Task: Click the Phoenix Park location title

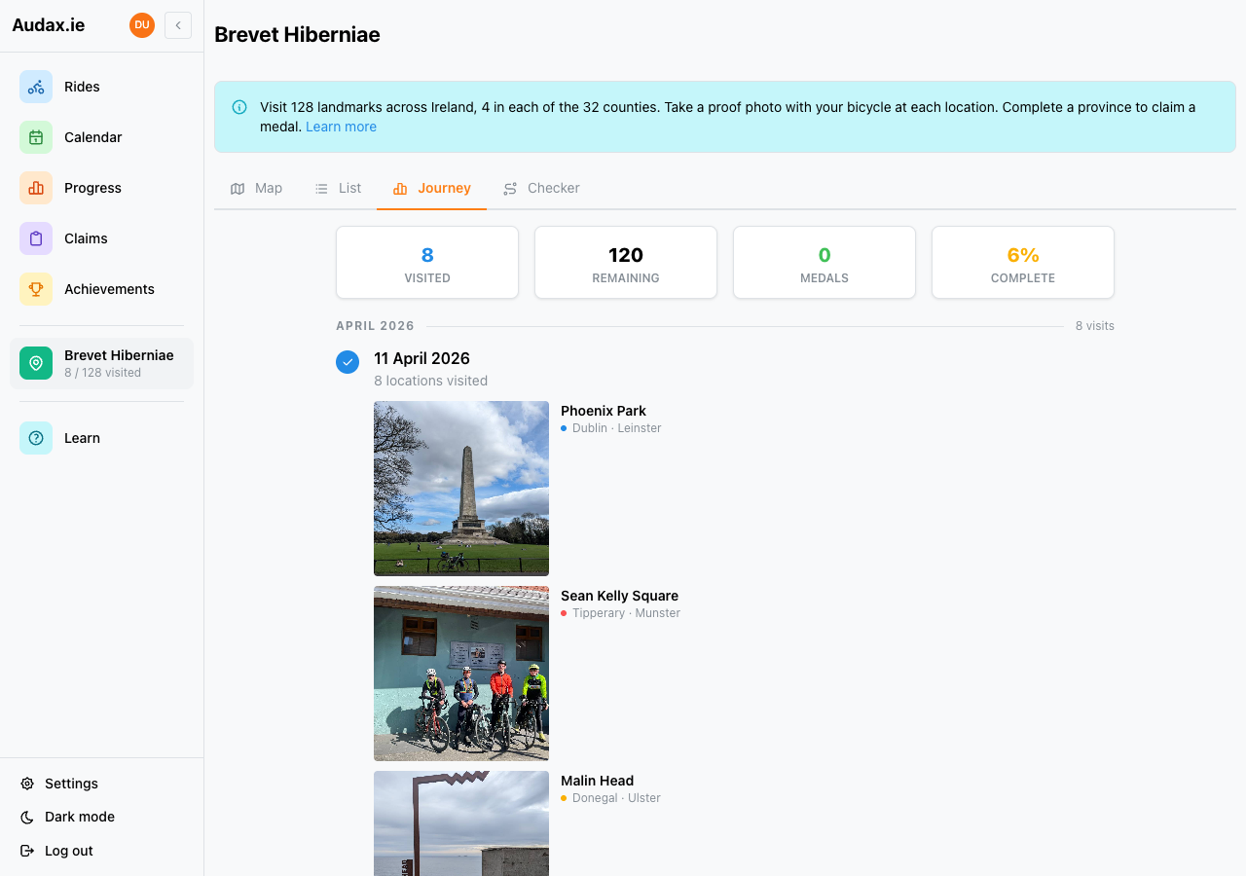Action: [604, 411]
